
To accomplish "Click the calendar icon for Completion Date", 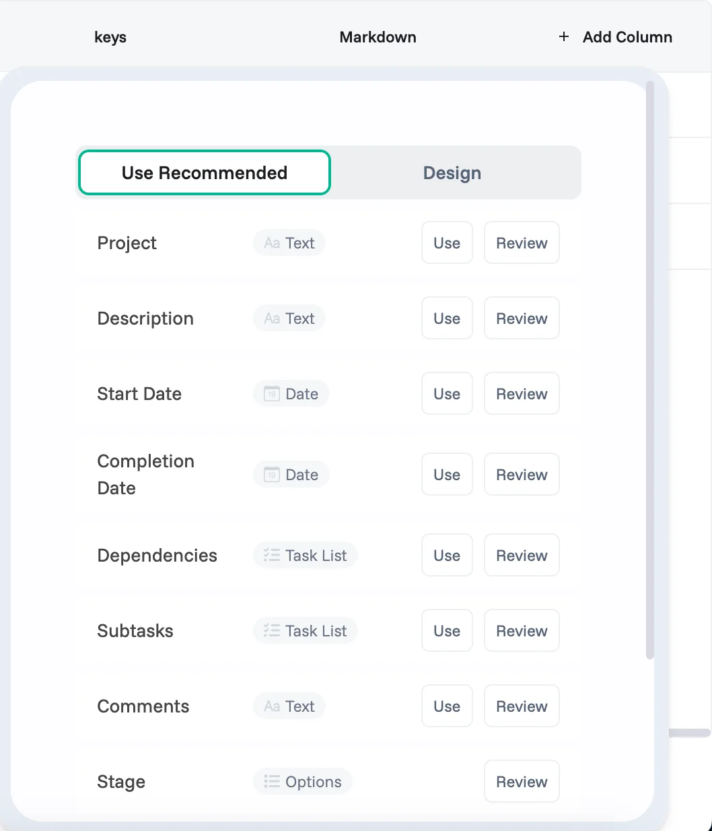I will coord(272,475).
